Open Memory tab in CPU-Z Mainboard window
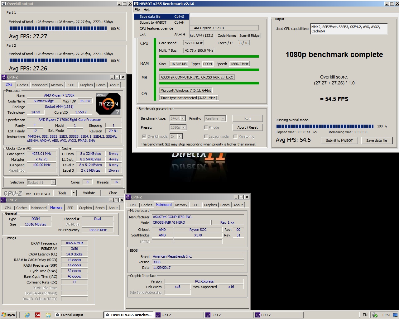 [x=181, y=205]
